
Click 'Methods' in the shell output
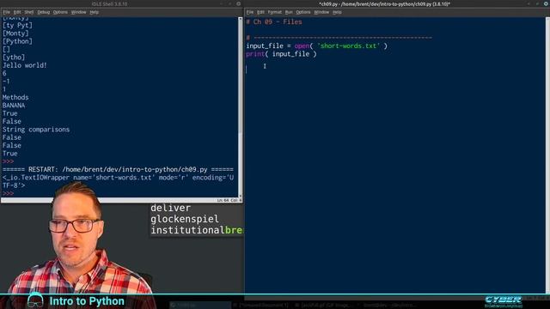[x=15, y=97]
